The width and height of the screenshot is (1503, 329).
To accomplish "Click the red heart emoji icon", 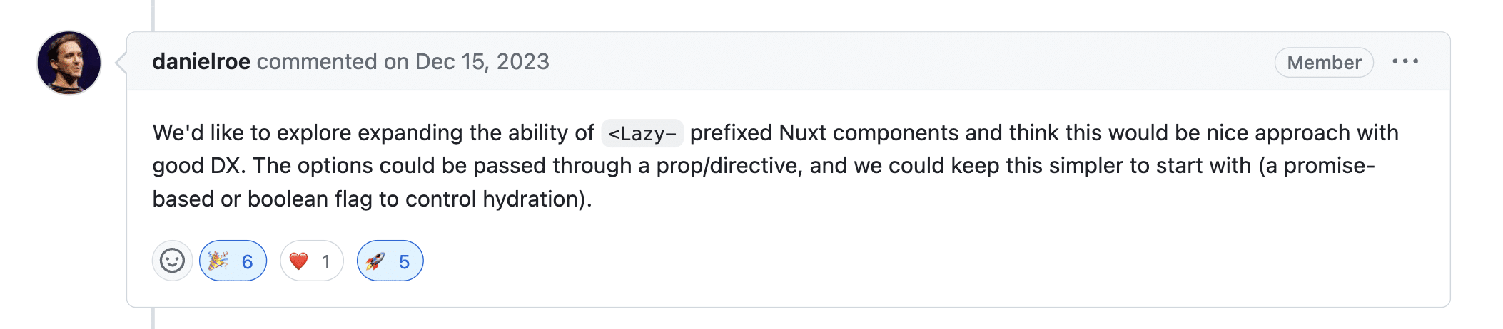I will pos(298,261).
